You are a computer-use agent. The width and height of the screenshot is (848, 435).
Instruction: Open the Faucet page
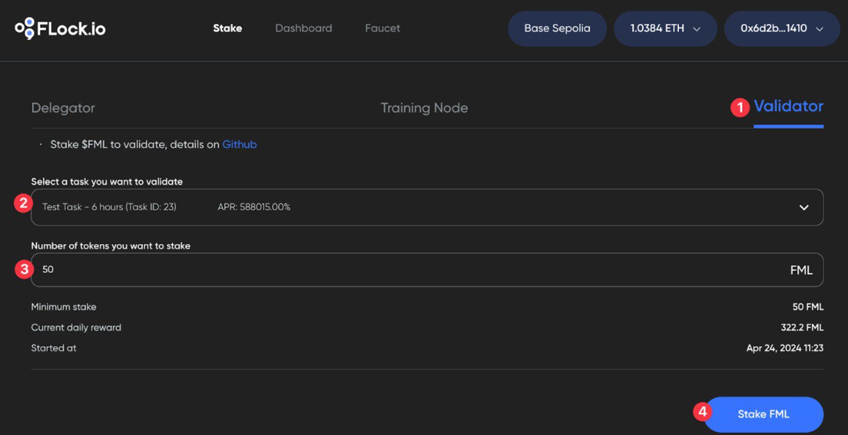[x=382, y=28]
